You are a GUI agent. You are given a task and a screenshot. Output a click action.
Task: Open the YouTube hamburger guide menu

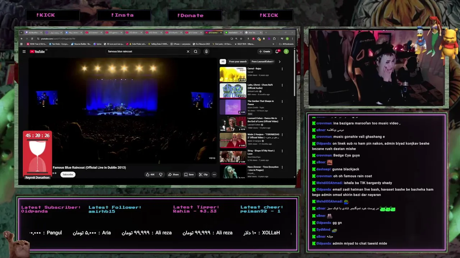pos(24,52)
